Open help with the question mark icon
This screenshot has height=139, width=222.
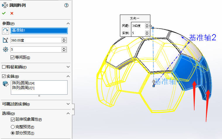(x=66, y=5)
